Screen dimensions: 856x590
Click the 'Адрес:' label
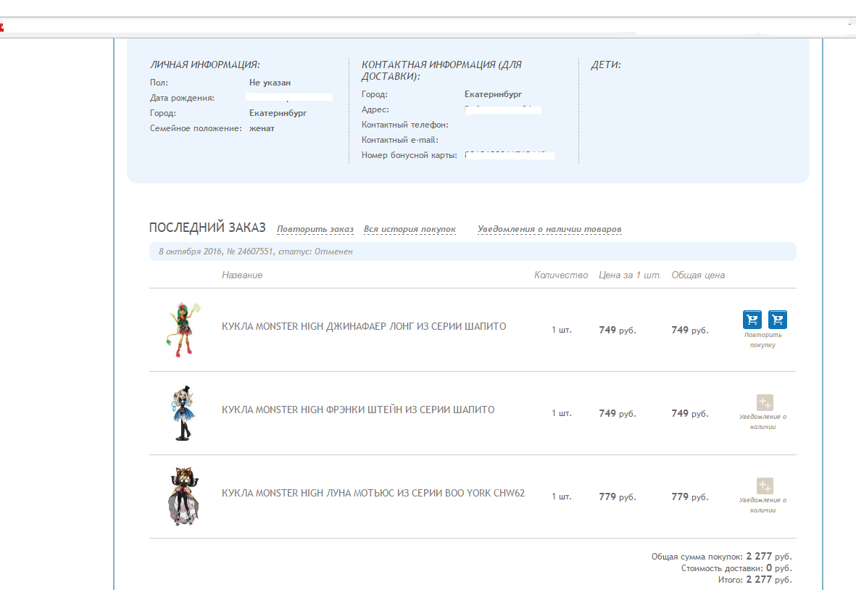coord(375,109)
